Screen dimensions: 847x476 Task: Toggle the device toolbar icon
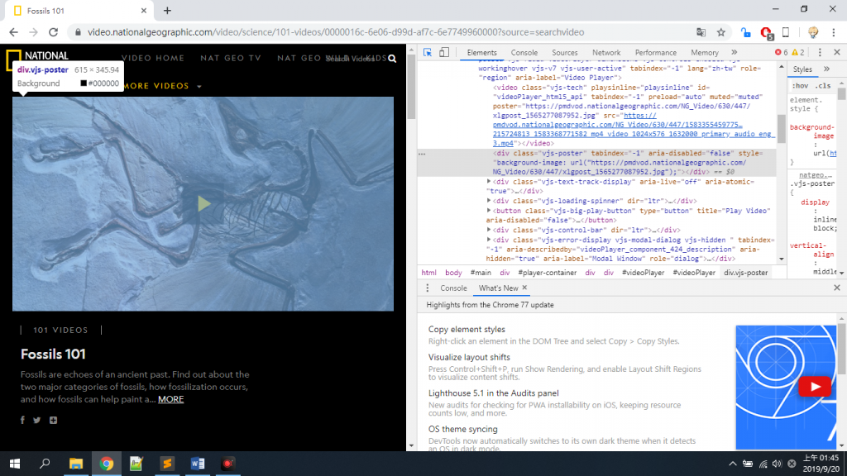[444, 52]
